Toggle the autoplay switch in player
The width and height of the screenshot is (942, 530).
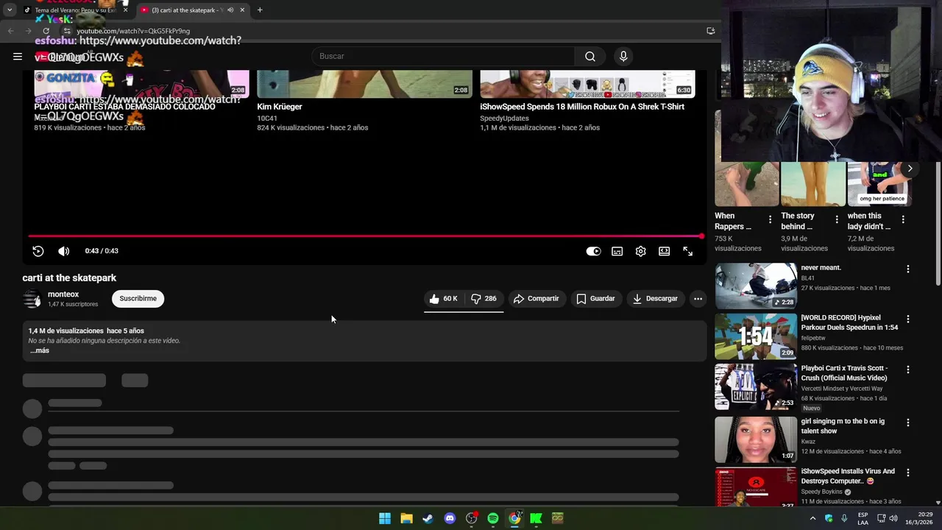click(593, 251)
